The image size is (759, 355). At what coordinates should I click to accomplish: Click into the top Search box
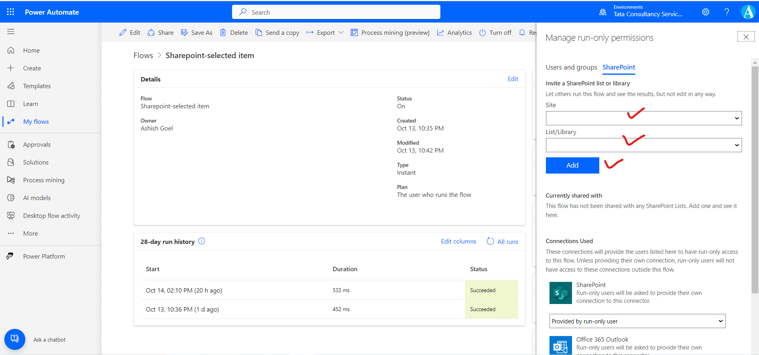point(336,12)
